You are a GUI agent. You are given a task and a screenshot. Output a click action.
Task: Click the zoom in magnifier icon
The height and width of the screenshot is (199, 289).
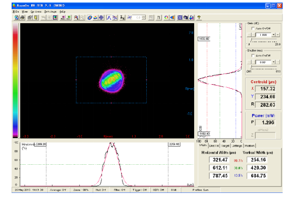[76, 18]
